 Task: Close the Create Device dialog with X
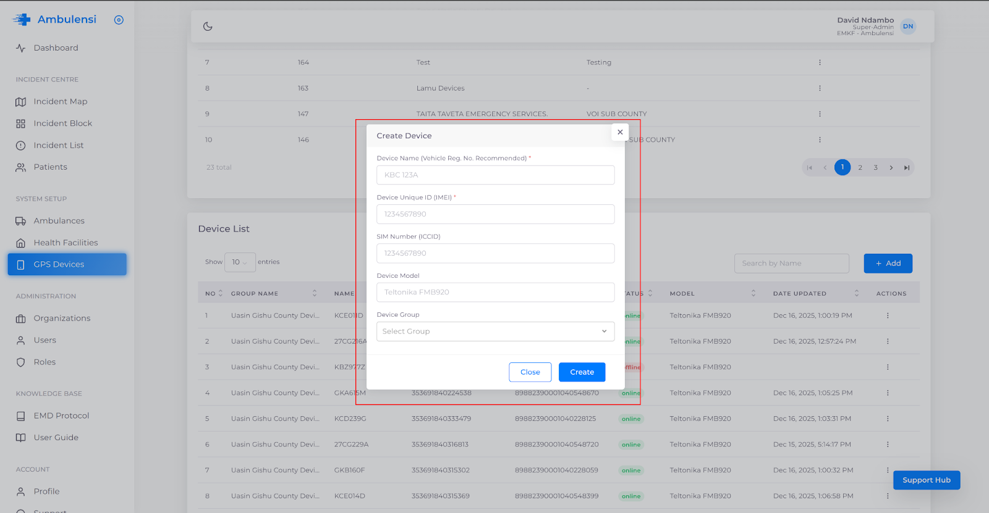620,132
